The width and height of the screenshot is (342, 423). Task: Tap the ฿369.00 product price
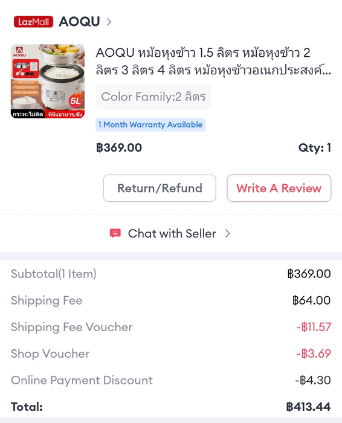pos(119,147)
